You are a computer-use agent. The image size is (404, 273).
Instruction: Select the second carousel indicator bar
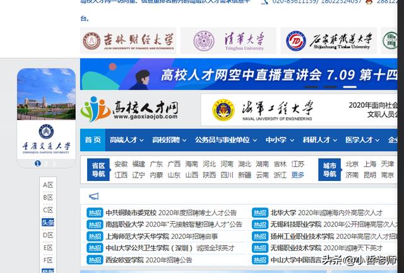[330, 87]
